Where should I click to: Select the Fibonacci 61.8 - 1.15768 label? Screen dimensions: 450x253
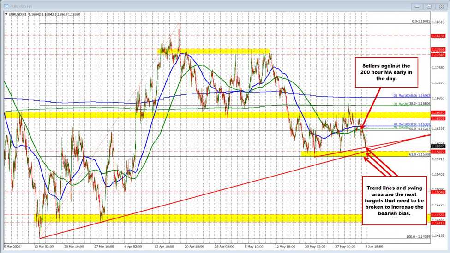(x=420, y=154)
